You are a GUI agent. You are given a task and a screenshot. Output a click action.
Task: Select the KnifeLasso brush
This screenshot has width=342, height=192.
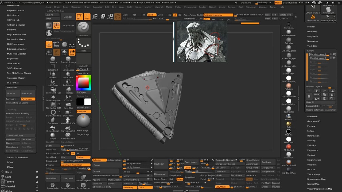click(68, 83)
